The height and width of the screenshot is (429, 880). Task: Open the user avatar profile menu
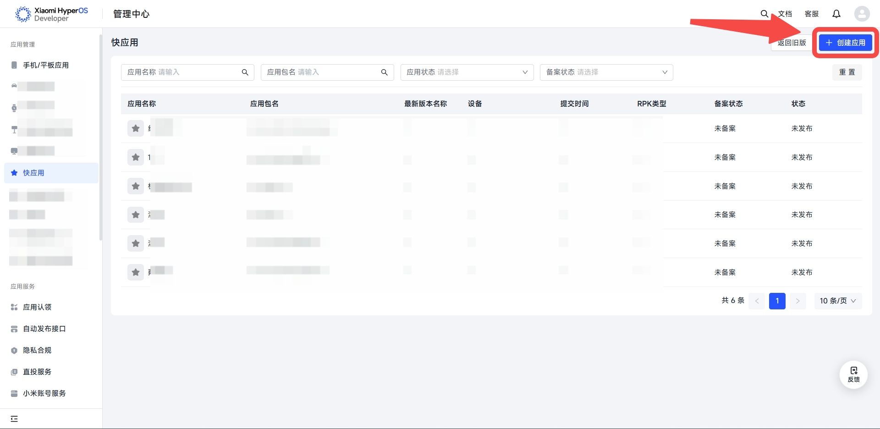pos(862,14)
